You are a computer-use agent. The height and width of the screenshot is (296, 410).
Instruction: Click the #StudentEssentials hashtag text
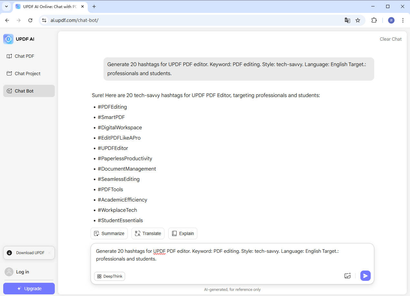coord(120,220)
